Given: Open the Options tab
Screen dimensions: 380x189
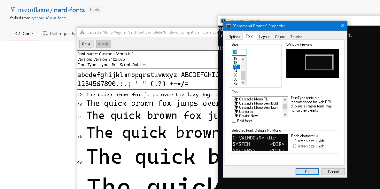Looking at the screenshot, I should pos(234,37).
